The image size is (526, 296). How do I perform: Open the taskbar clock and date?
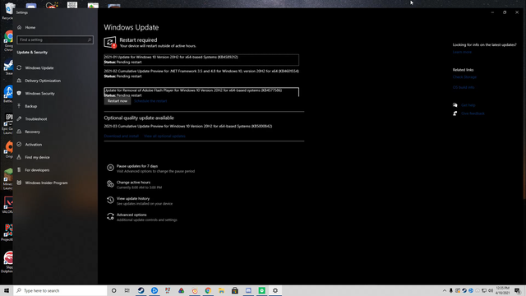(x=502, y=290)
